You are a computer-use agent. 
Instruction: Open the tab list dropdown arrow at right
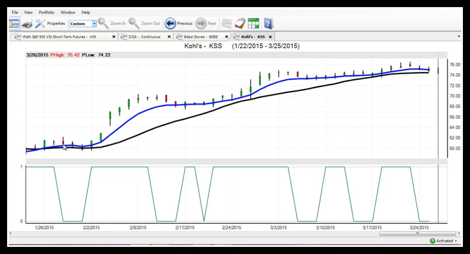[459, 37]
